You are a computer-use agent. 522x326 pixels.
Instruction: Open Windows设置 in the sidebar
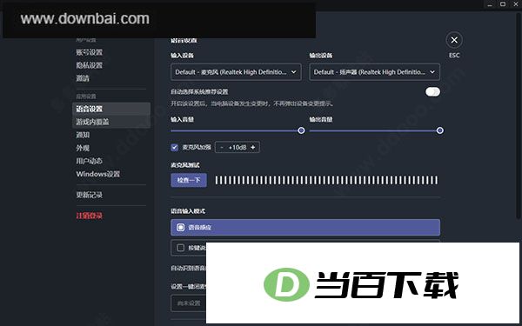97,174
